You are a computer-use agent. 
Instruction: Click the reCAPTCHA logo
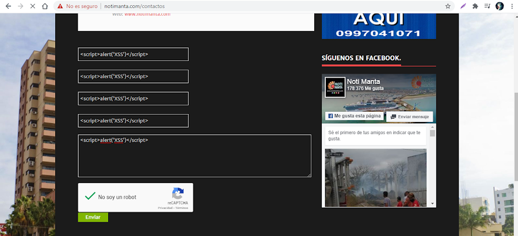pyautogui.click(x=178, y=193)
